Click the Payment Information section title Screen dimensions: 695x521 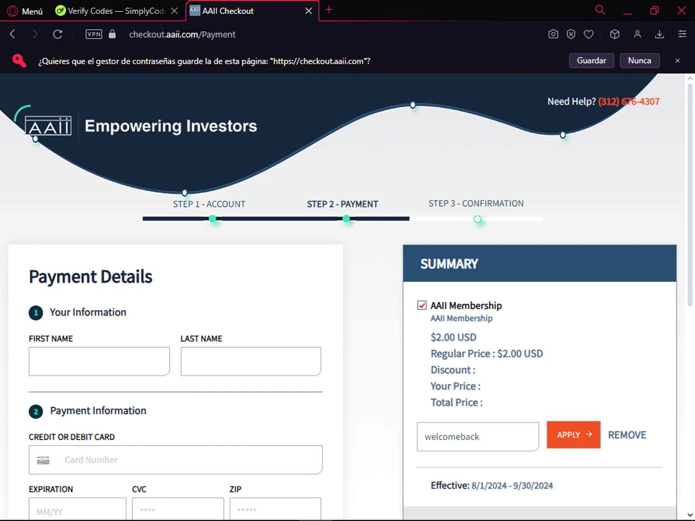98,411
